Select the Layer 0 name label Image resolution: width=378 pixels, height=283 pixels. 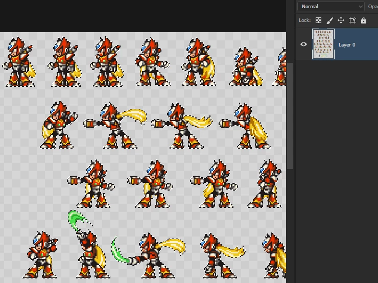point(347,45)
